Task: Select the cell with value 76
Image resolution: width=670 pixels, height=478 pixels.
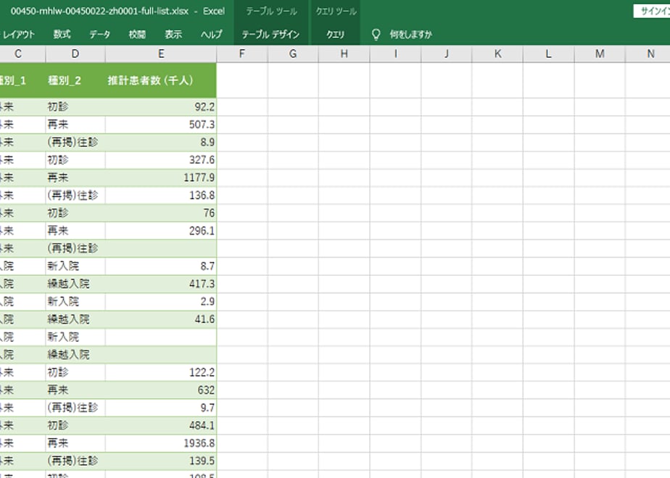Action: pyautogui.click(x=161, y=213)
